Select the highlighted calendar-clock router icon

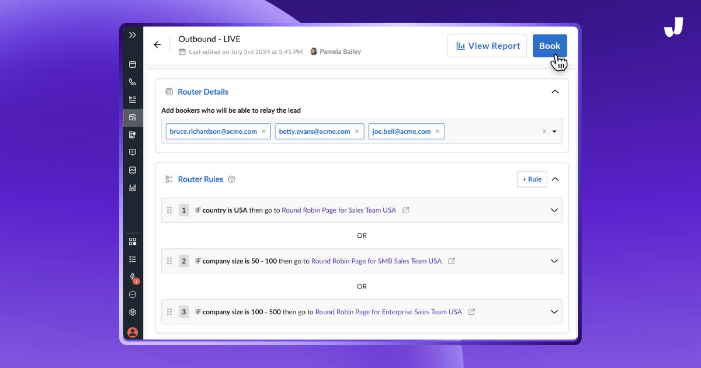[x=133, y=117]
